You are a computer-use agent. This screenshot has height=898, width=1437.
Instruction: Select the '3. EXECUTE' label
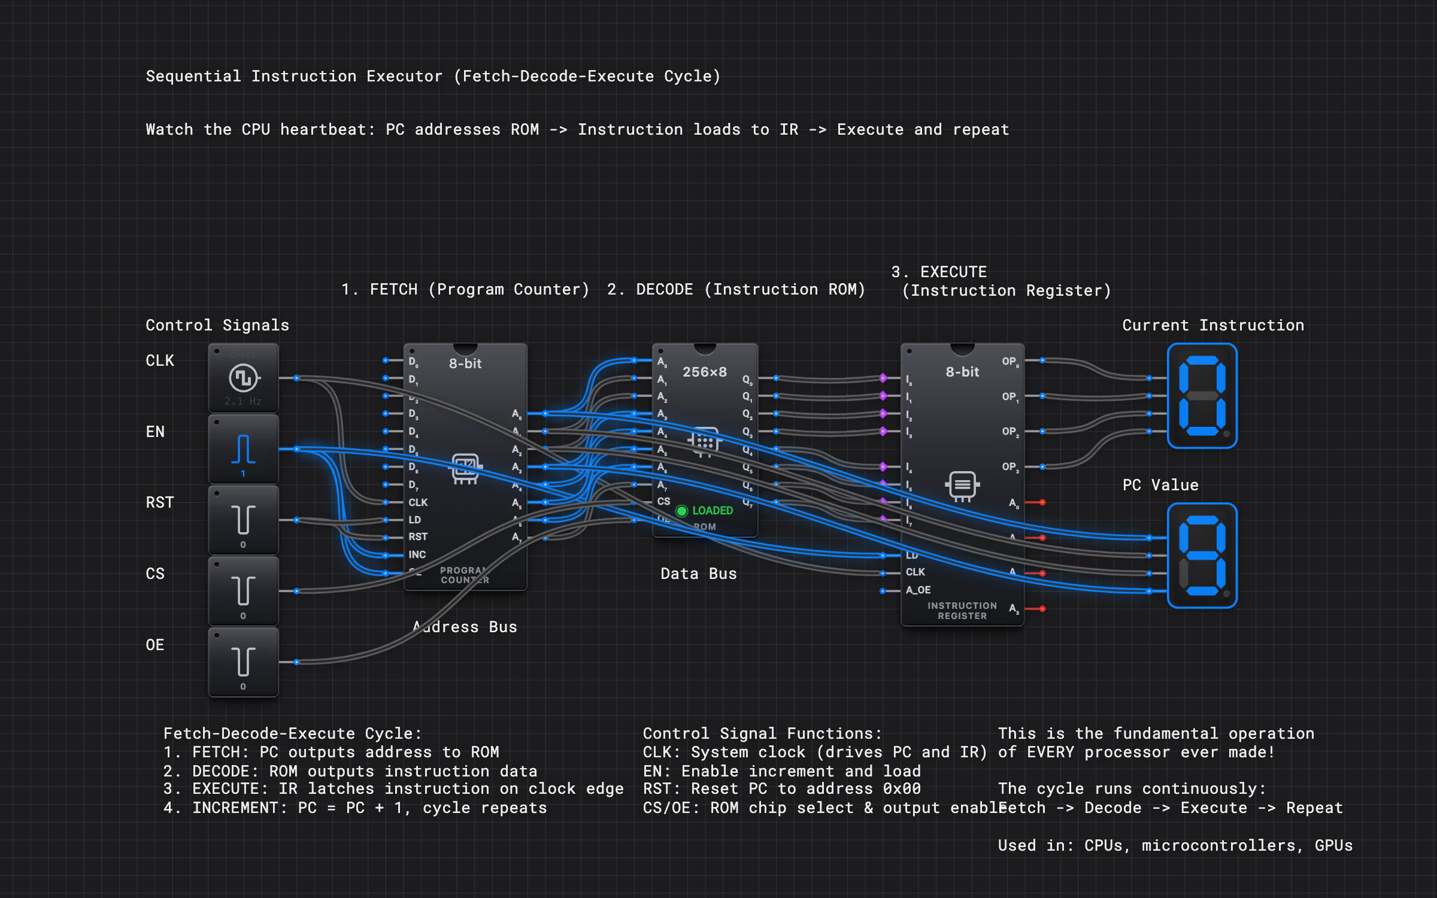point(939,272)
